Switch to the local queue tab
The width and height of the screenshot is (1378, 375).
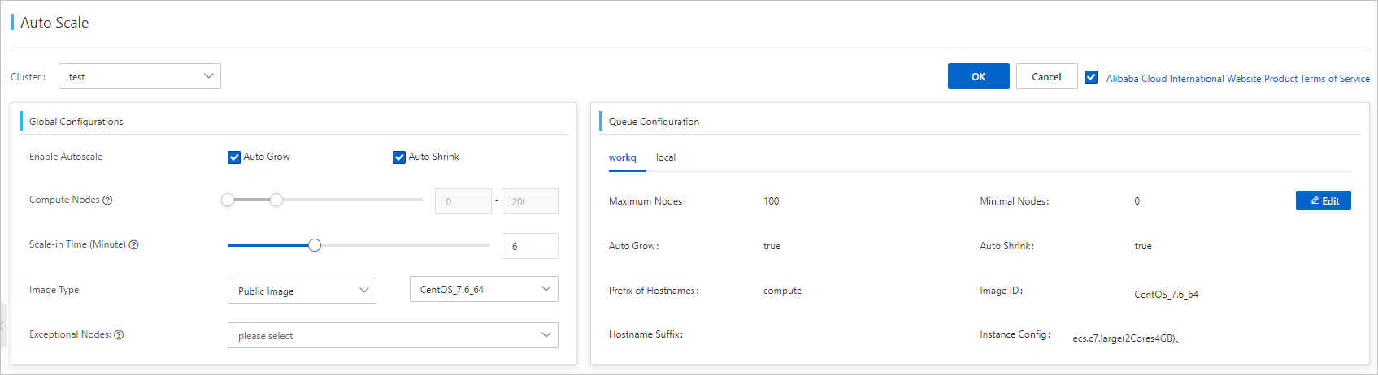666,157
